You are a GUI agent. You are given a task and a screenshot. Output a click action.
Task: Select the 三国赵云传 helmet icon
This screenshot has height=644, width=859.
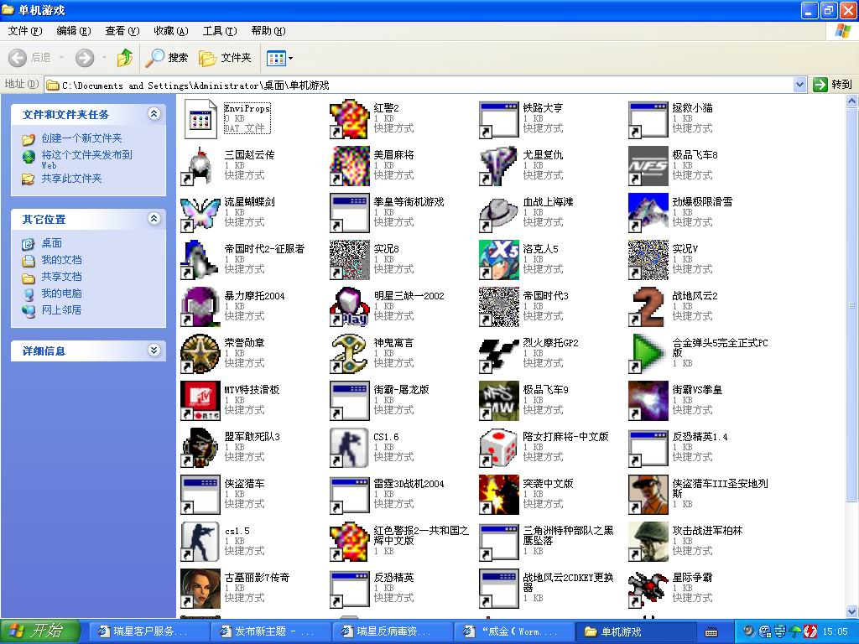(x=200, y=165)
